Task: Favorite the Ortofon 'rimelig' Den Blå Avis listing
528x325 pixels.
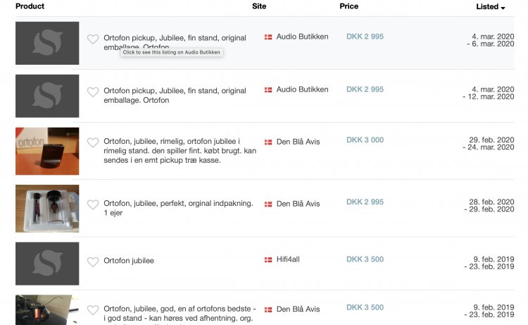Action: tap(93, 143)
